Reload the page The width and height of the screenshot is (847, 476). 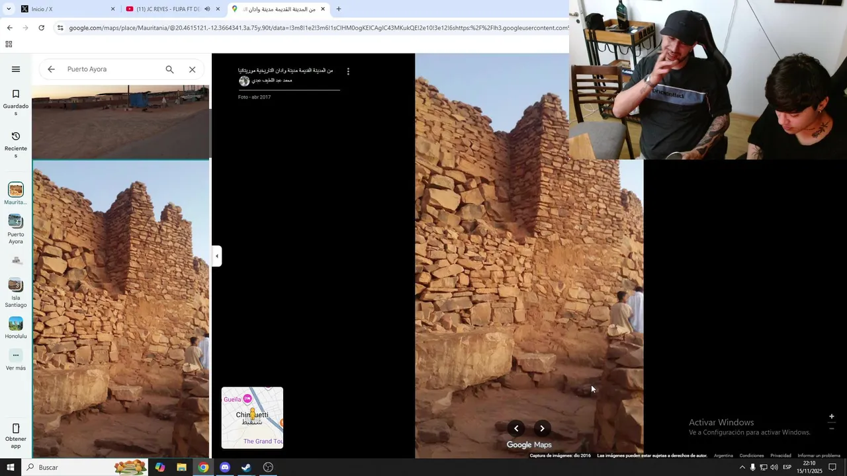coord(41,28)
